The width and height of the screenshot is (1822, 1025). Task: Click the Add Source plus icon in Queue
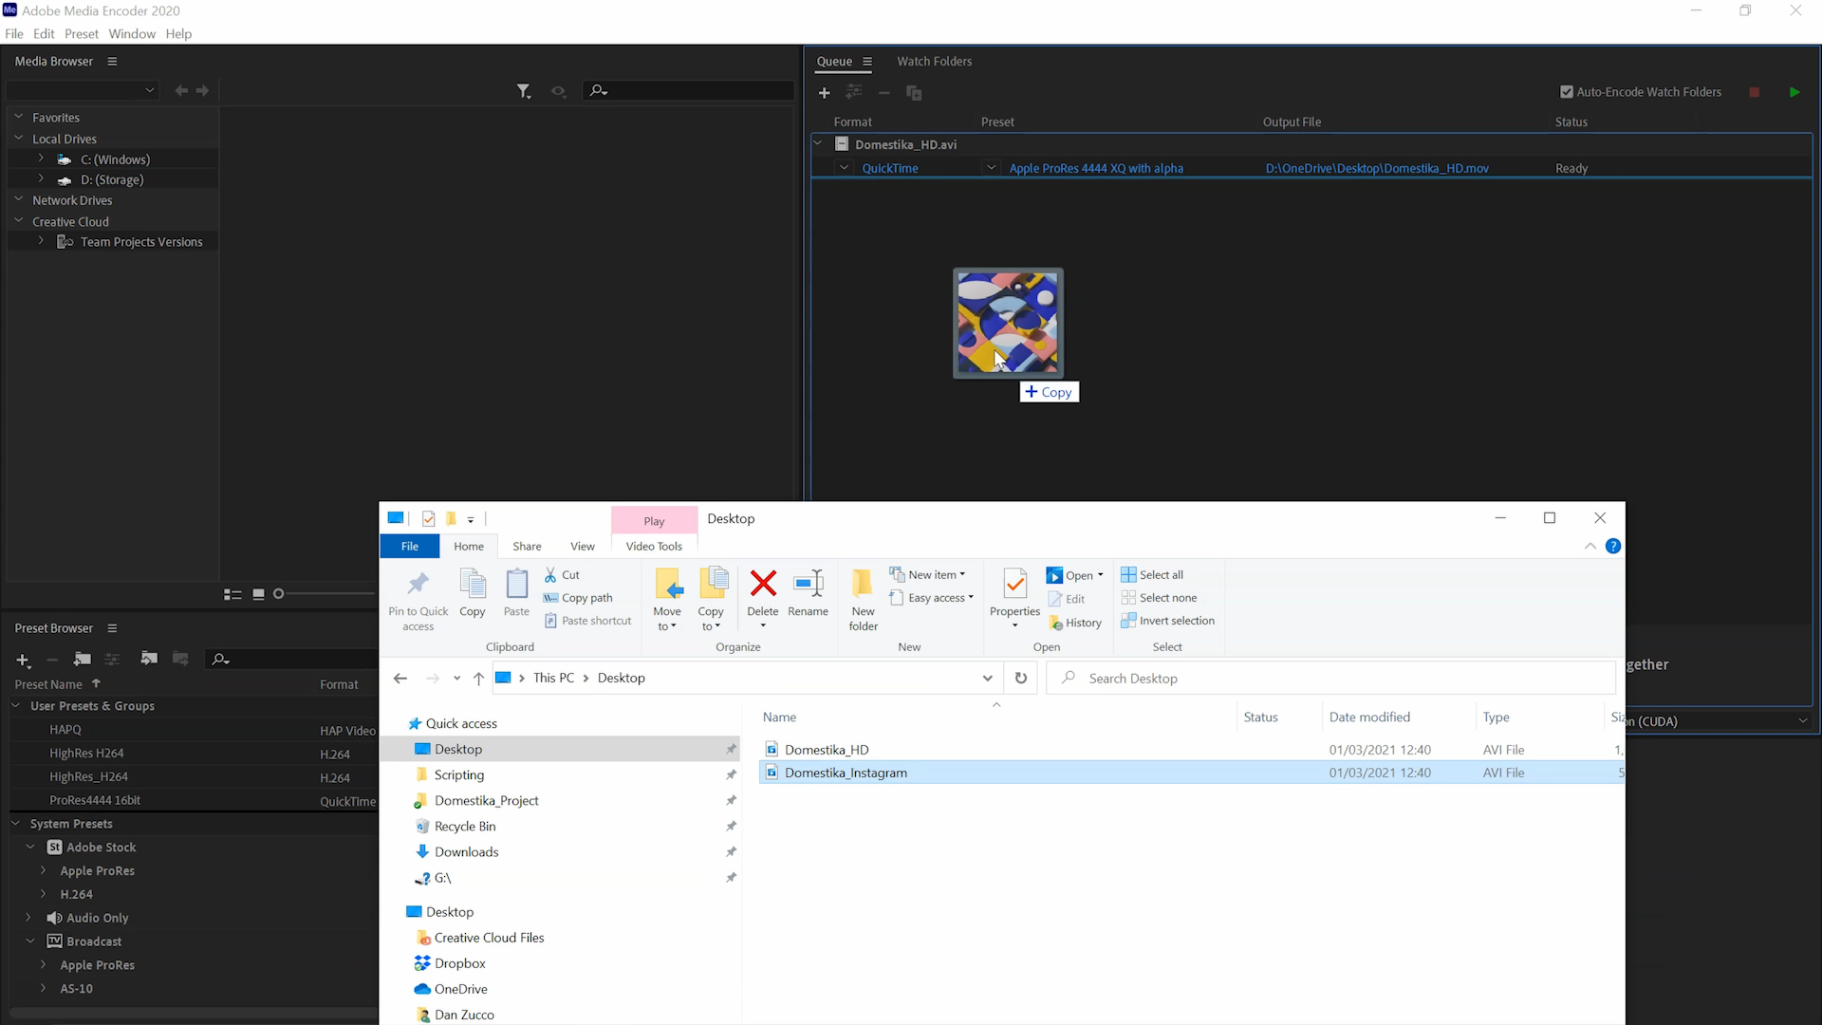(824, 93)
